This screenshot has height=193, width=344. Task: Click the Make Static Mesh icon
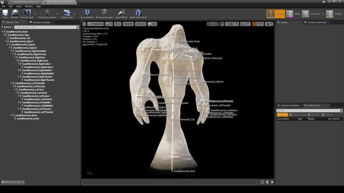(x=138, y=13)
